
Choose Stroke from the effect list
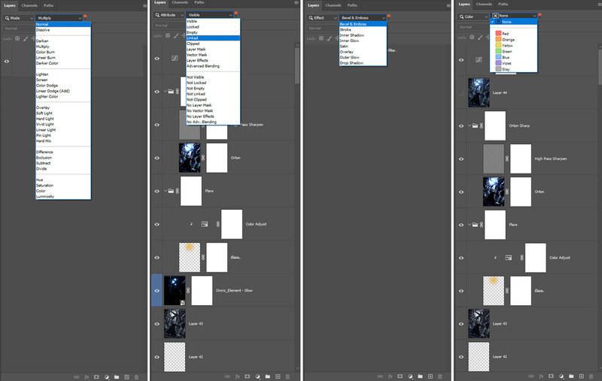pyautogui.click(x=363, y=29)
